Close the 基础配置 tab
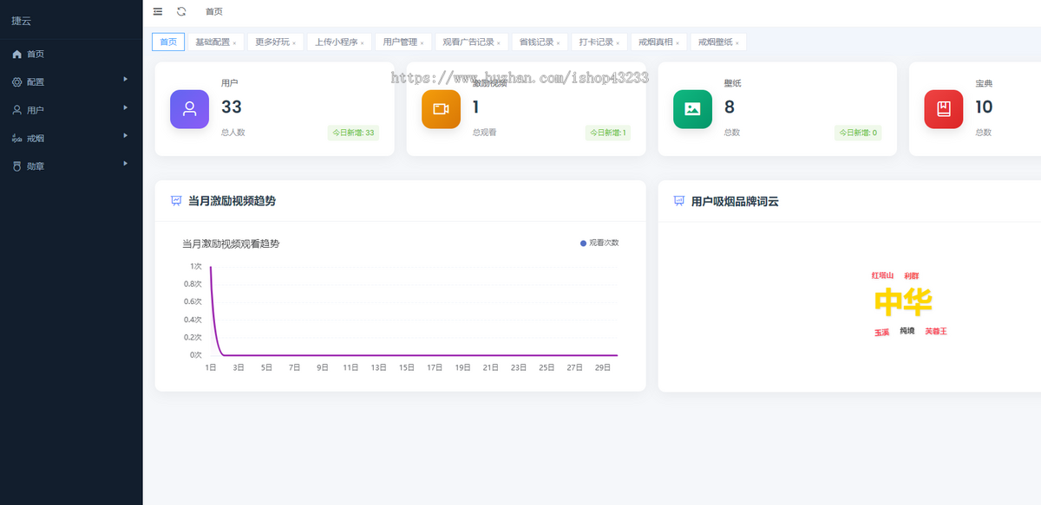The image size is (1041, 505). [234, 42]
